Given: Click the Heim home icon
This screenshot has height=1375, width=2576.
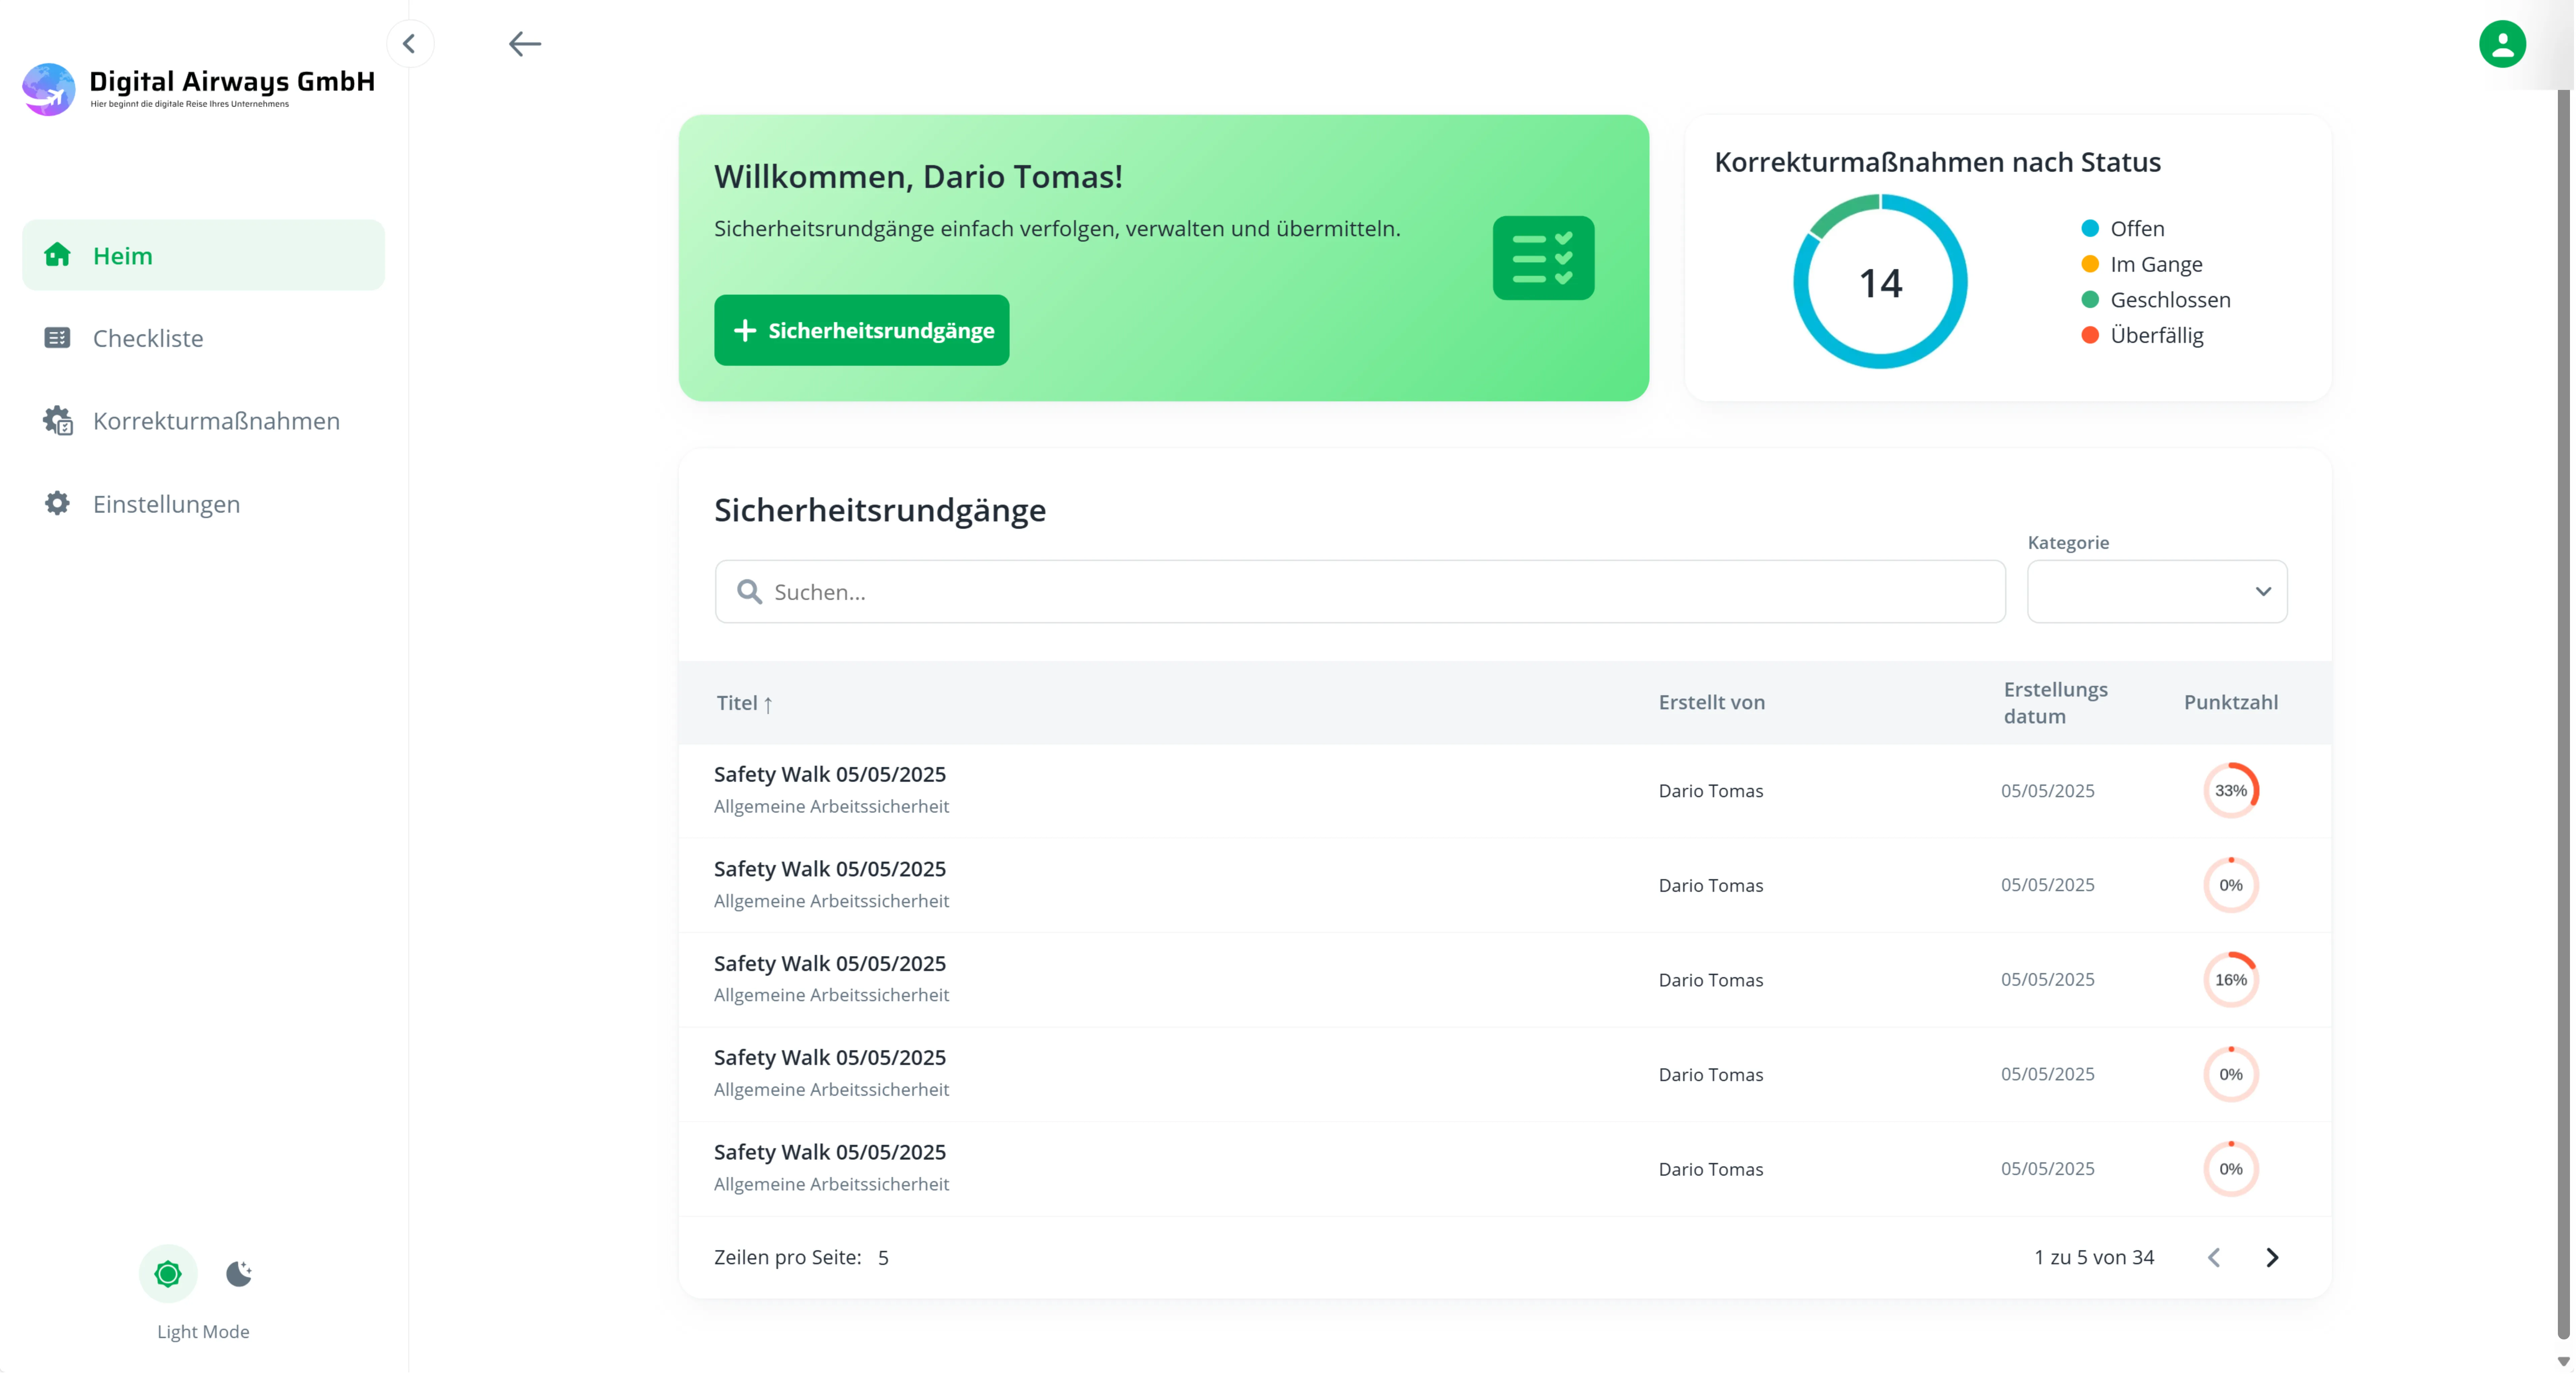Looking at the screenshot, I should (57, 255).
